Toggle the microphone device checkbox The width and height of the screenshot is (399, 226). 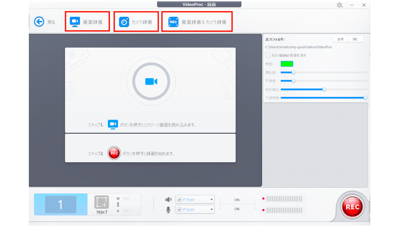(x=179, y=210)
